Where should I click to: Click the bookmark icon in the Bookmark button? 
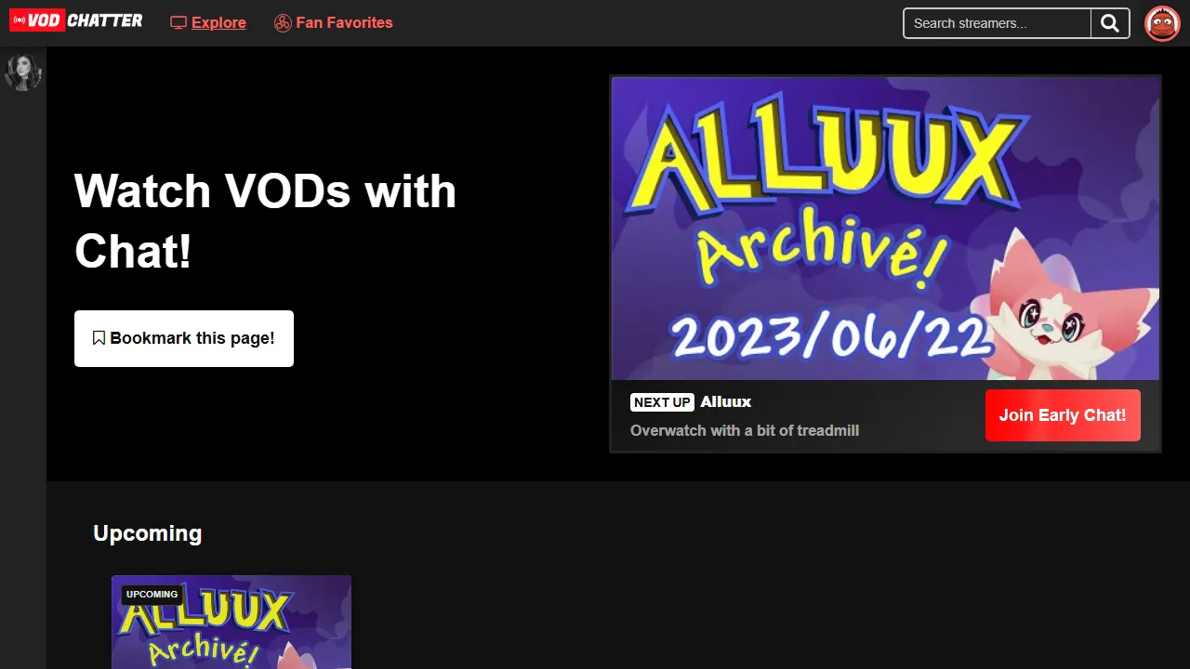pos(99,338)
